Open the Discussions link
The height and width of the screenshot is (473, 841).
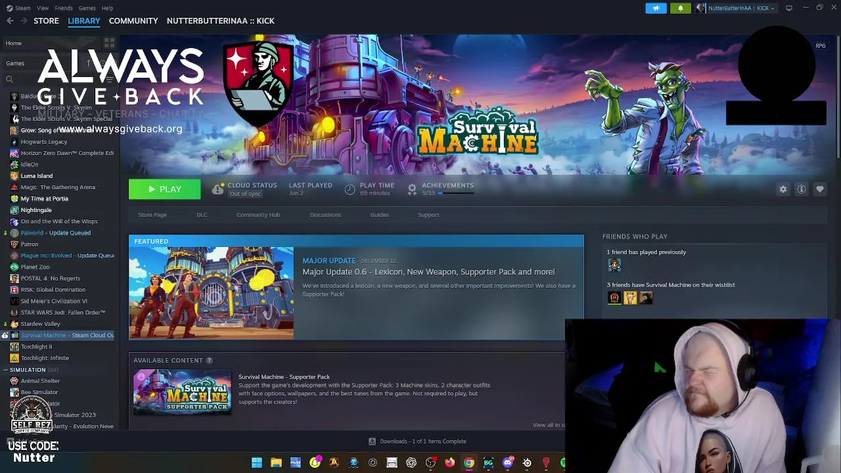point(325,215)
